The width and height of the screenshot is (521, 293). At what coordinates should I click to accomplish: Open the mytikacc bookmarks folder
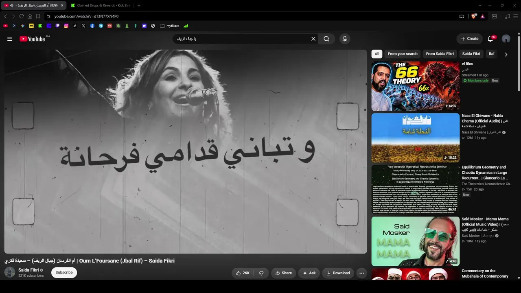(x=170, y=26)
